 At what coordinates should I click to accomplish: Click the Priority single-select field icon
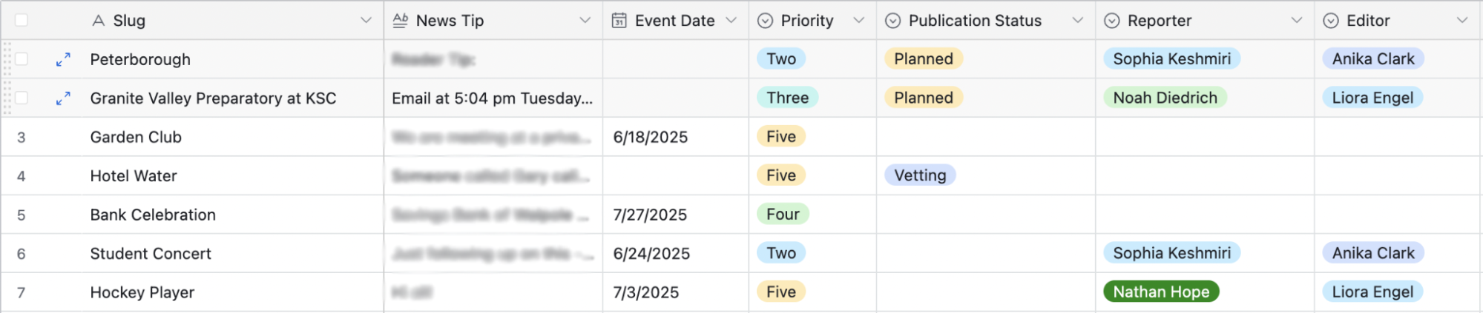pyautogui.click(x=765, y=21)
